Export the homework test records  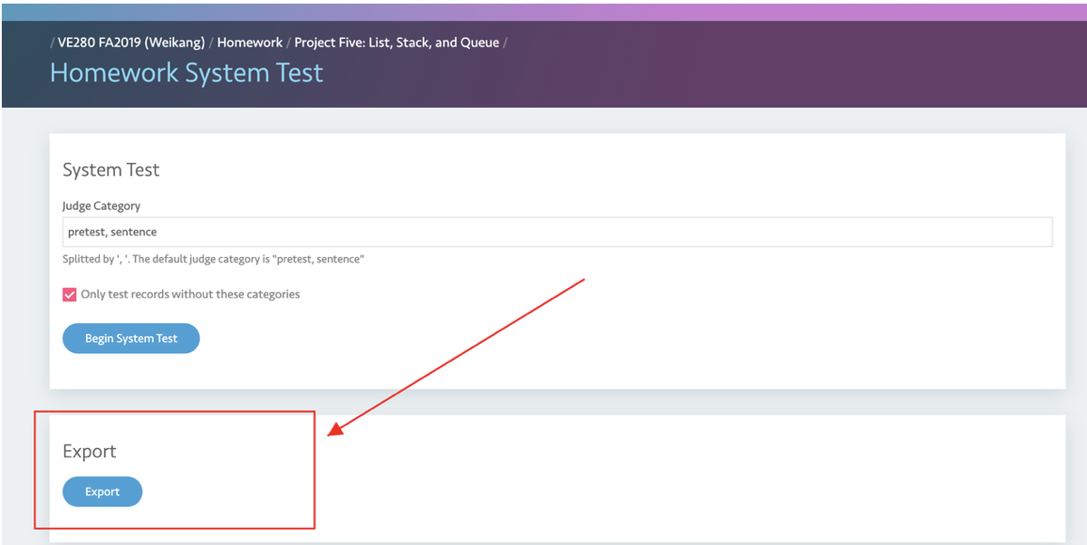tap(101, 492)
